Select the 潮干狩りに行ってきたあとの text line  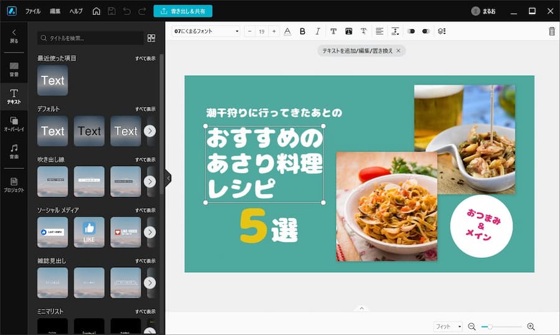[x=274, y=112]
